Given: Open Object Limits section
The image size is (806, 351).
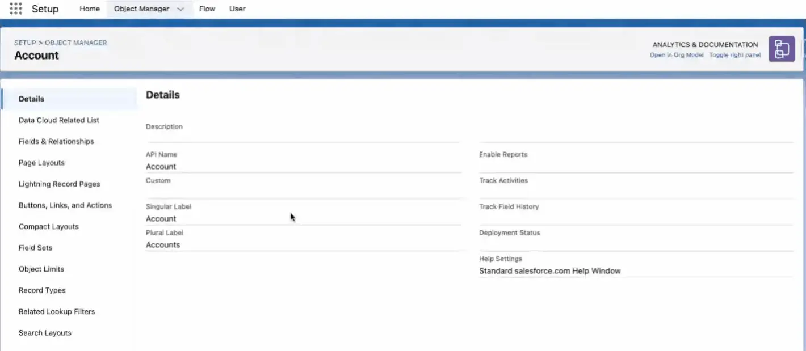Looking at the screenshot, I should pos(41,269).
